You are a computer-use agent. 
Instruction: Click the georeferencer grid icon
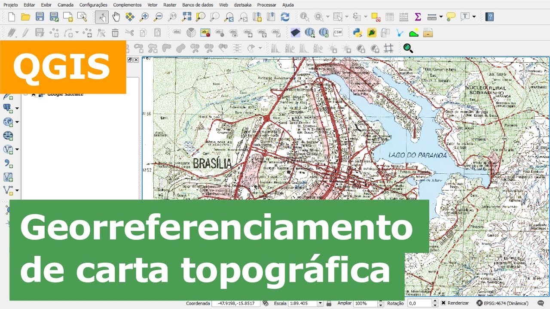[x=388, y=48]
